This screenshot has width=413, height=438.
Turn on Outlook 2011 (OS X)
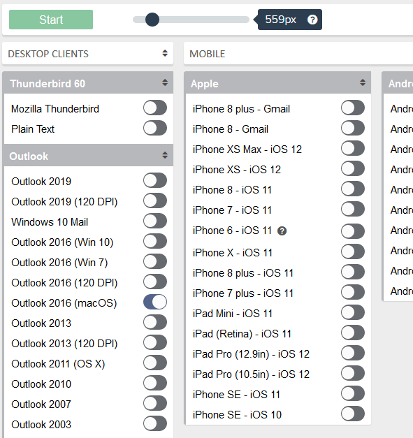coord(155,363)
